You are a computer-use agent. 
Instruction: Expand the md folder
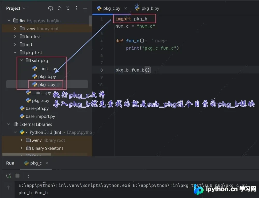click(15, 44)
